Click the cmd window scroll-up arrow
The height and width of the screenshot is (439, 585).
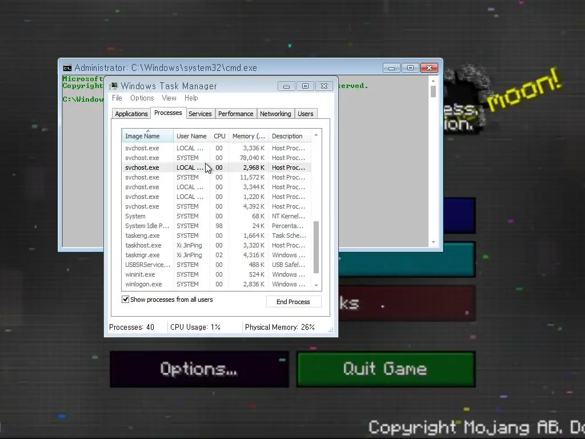click(x=433, y=81)
